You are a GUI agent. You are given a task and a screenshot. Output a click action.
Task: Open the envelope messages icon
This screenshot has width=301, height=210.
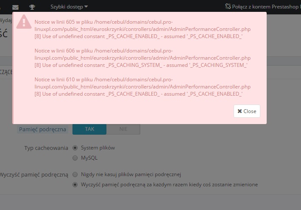(15, 7)
